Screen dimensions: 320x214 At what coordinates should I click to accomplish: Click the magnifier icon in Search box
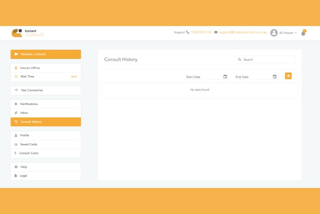240,59
